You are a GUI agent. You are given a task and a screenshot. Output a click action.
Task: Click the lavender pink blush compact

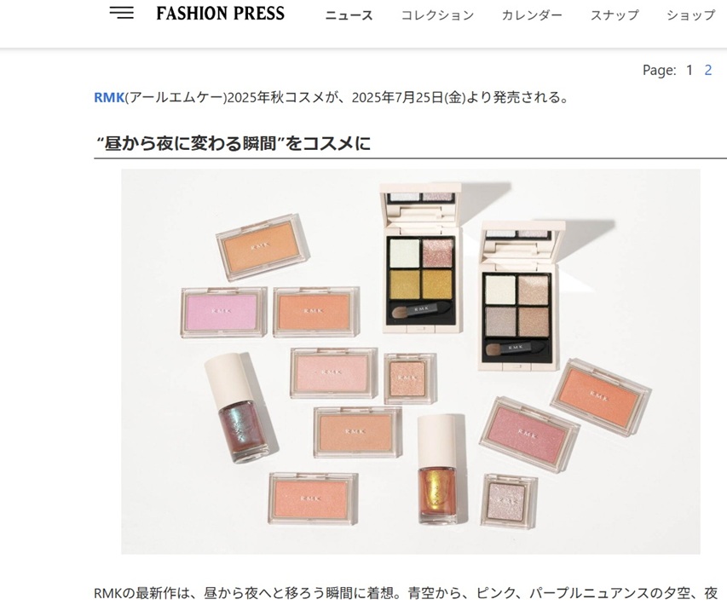point(223,312)
